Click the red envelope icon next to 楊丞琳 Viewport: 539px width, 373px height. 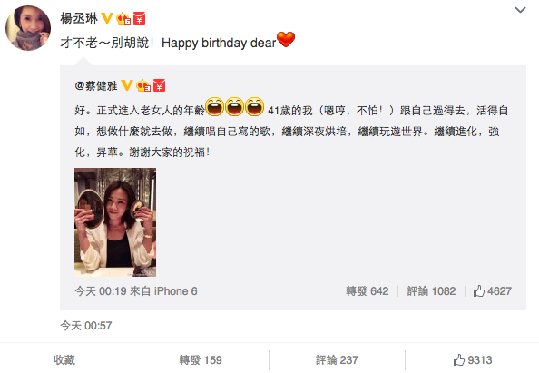coord(139,18)
